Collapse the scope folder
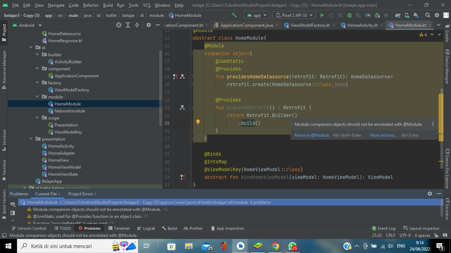 [37, 118]
